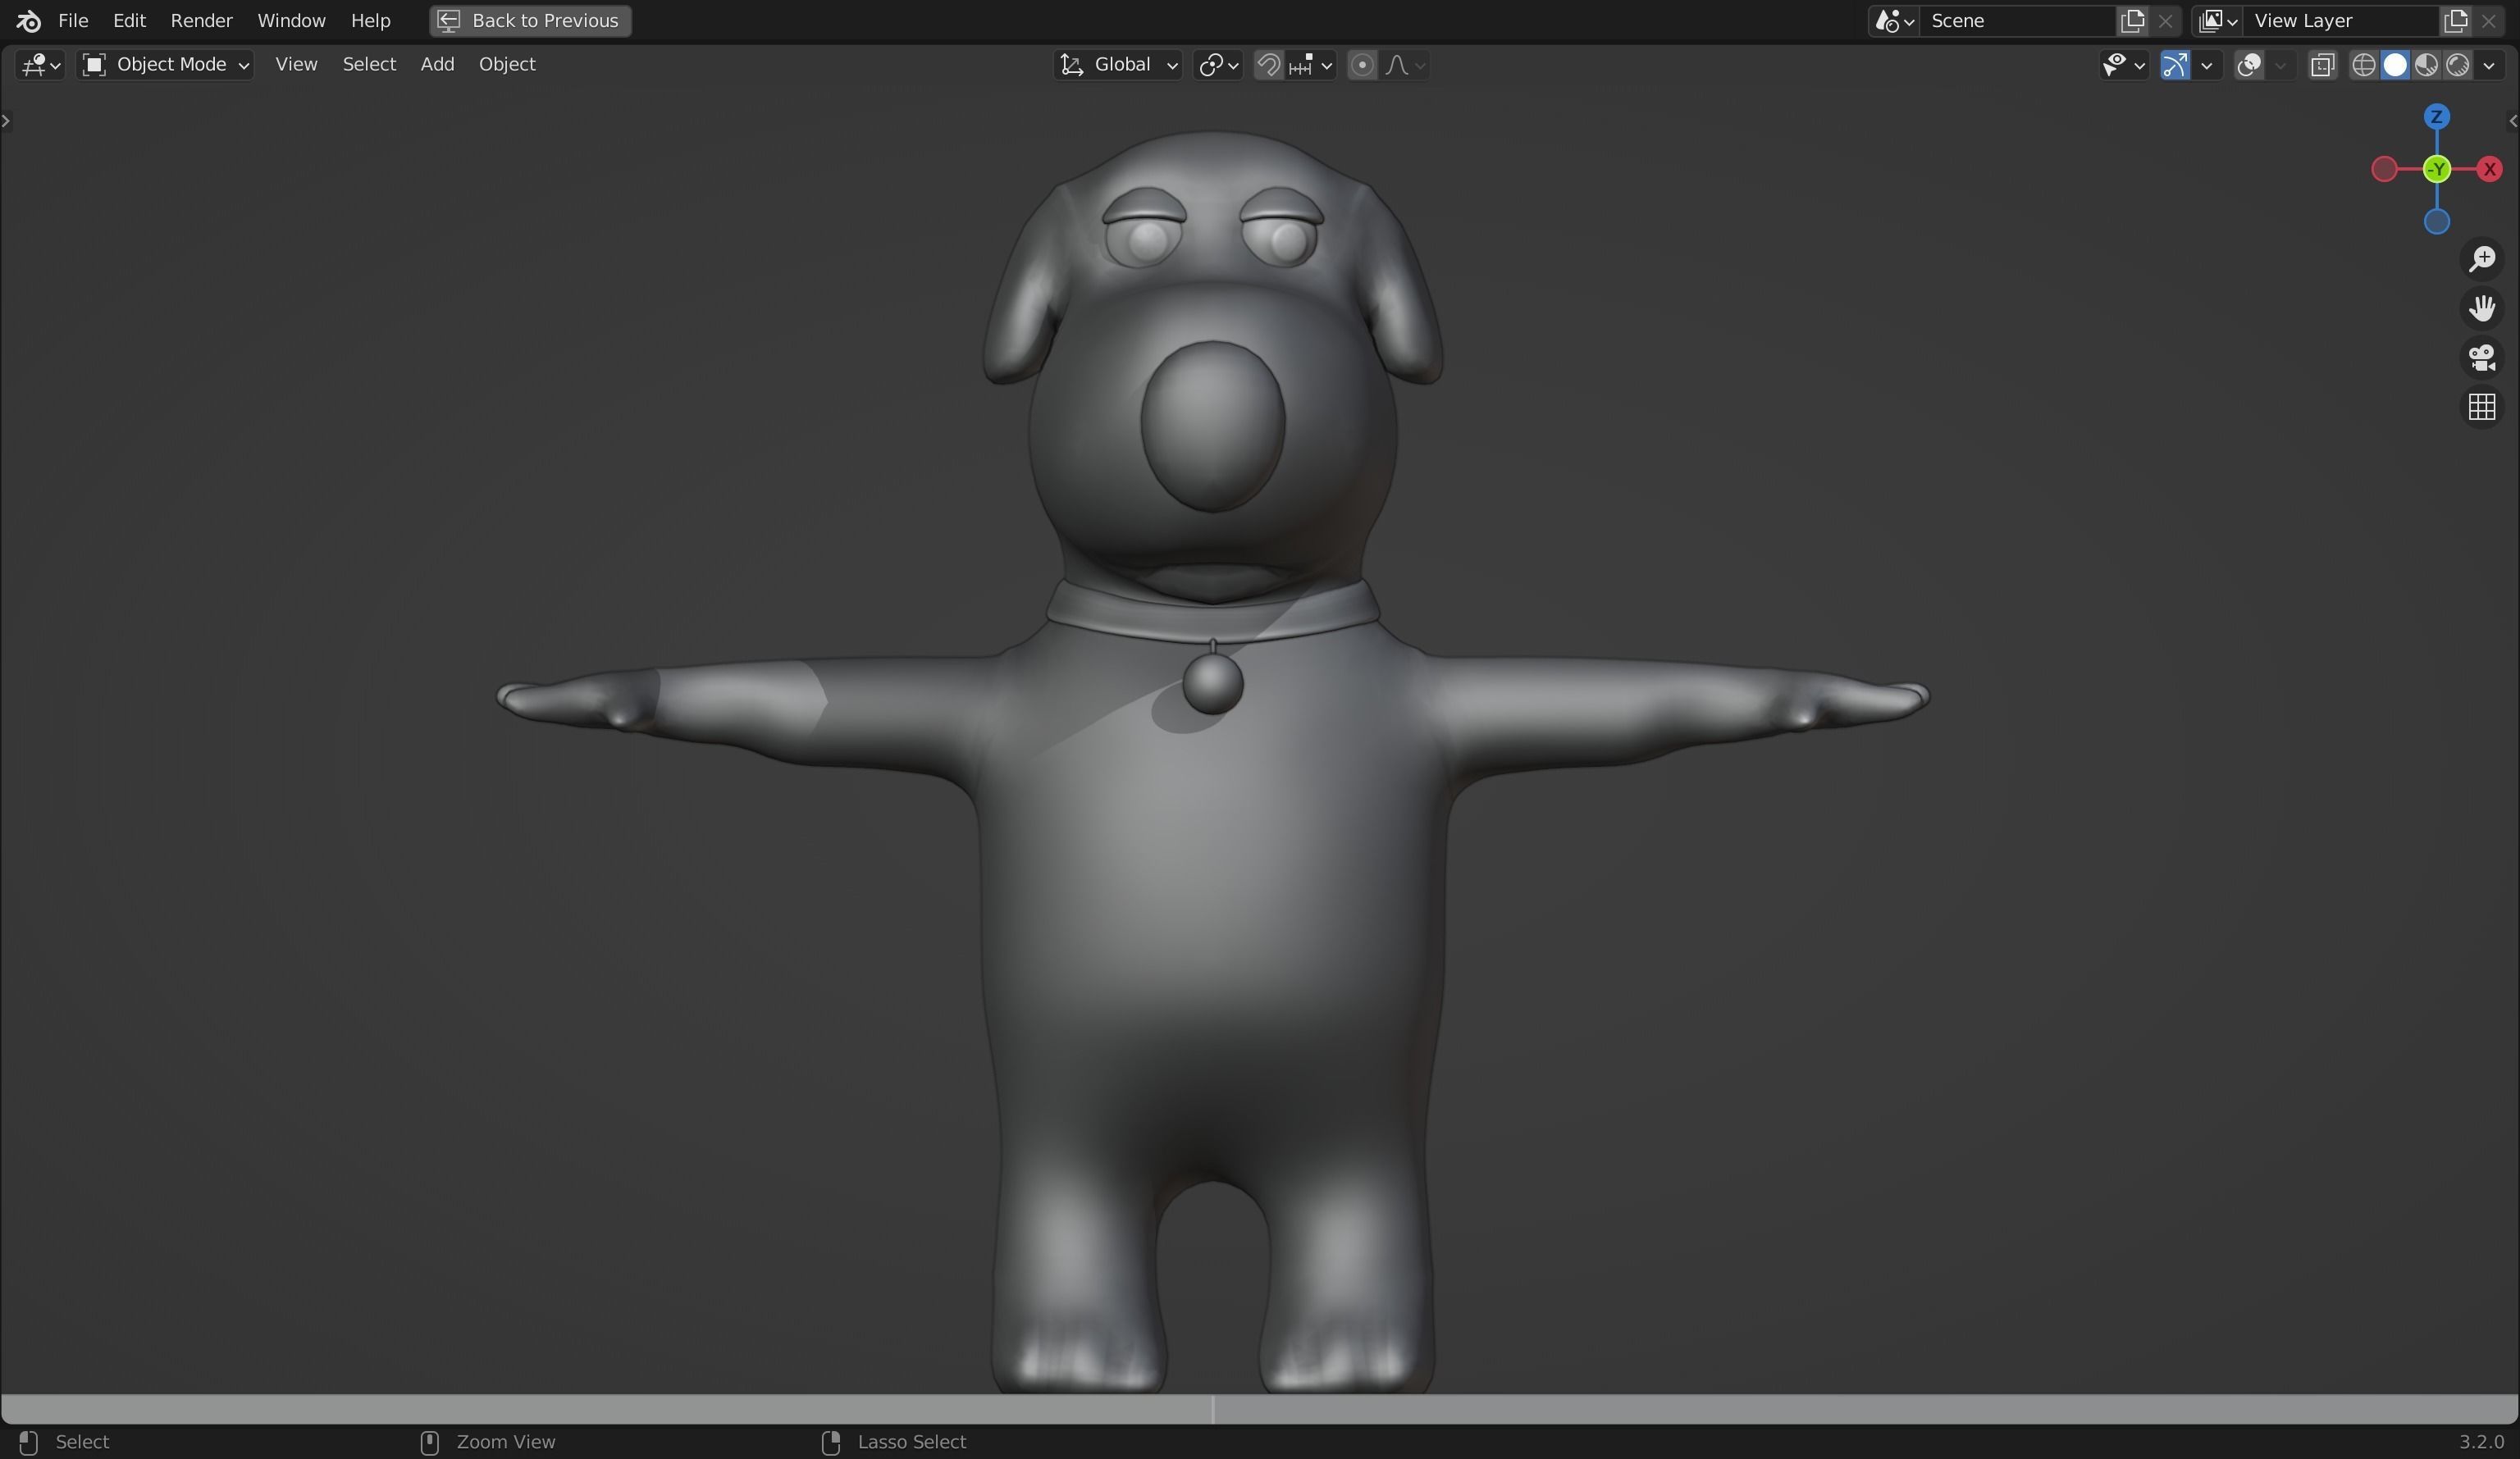Click the Back to Previous button
Screen dimensions: 2520x1459
(x=530, y=21)
